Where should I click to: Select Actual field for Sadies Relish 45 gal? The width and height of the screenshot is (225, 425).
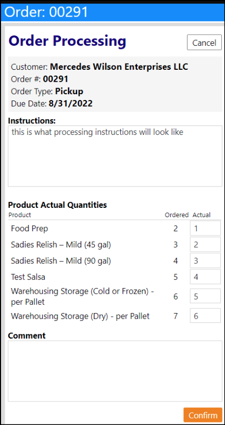pos(205,245)
